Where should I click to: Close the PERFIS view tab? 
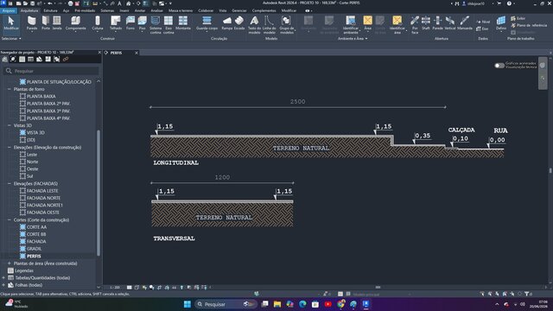tap(137, 53)
